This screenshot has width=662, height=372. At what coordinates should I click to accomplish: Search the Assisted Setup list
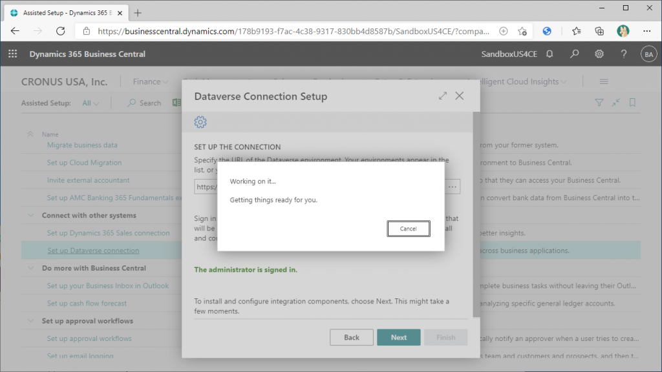click(144, 103)
